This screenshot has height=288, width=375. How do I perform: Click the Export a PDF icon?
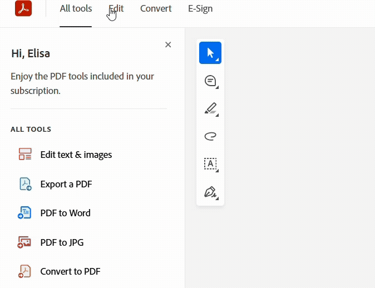pos(25,184)
